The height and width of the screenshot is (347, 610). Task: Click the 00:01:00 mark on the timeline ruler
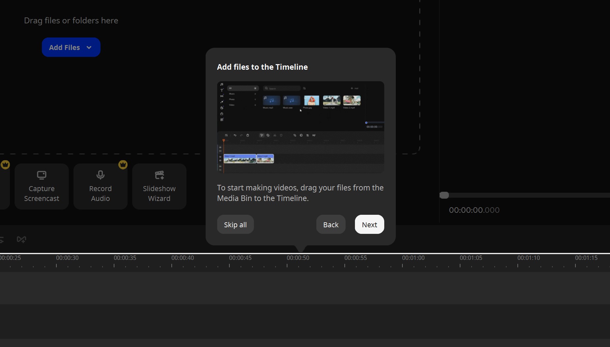pos(413,258)
